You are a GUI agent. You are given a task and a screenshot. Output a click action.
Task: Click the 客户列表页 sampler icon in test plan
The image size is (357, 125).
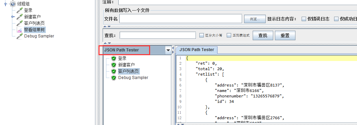pyautogui.click(x=20, y=23)
